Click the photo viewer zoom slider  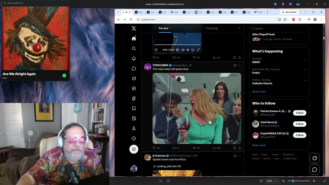click(x=299, y=181)
